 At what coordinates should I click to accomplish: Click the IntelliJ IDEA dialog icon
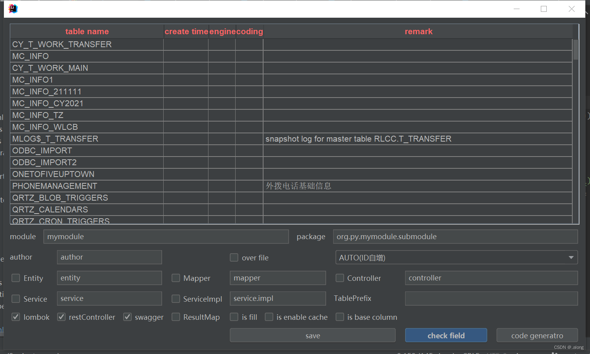[x=13, y=9]
